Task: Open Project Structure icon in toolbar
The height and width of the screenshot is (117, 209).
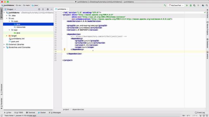Action: tap(203, 5)
